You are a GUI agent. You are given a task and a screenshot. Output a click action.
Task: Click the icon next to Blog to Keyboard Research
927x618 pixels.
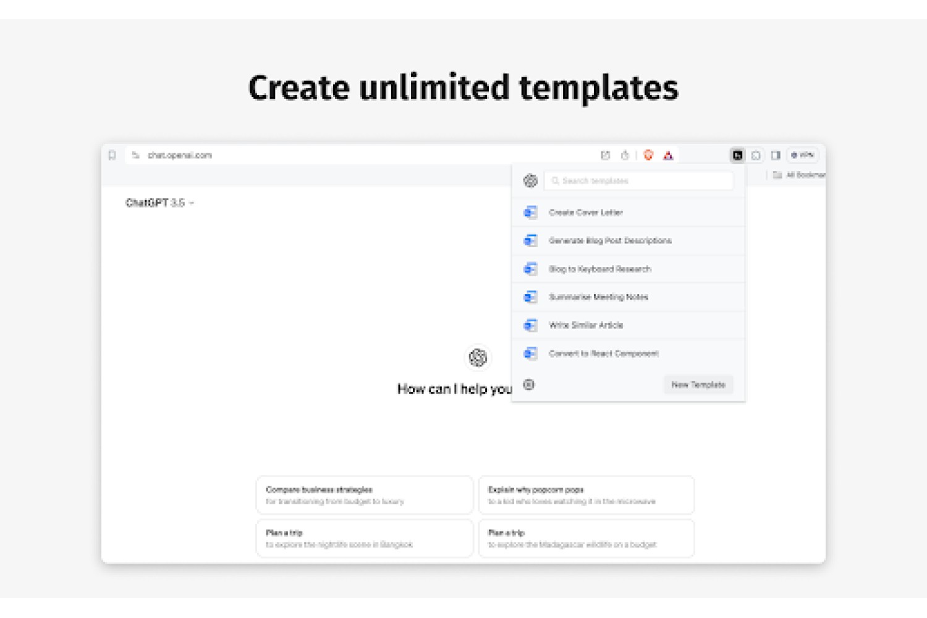pyautogui.click(x=530, y=269)
